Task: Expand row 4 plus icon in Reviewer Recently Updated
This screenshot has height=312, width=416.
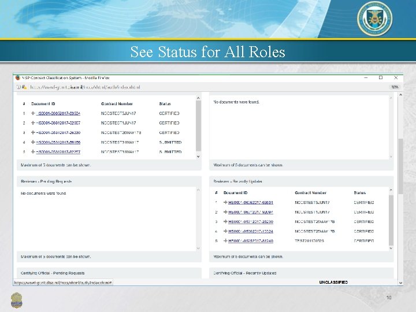Action: click(x=225, y=231)
